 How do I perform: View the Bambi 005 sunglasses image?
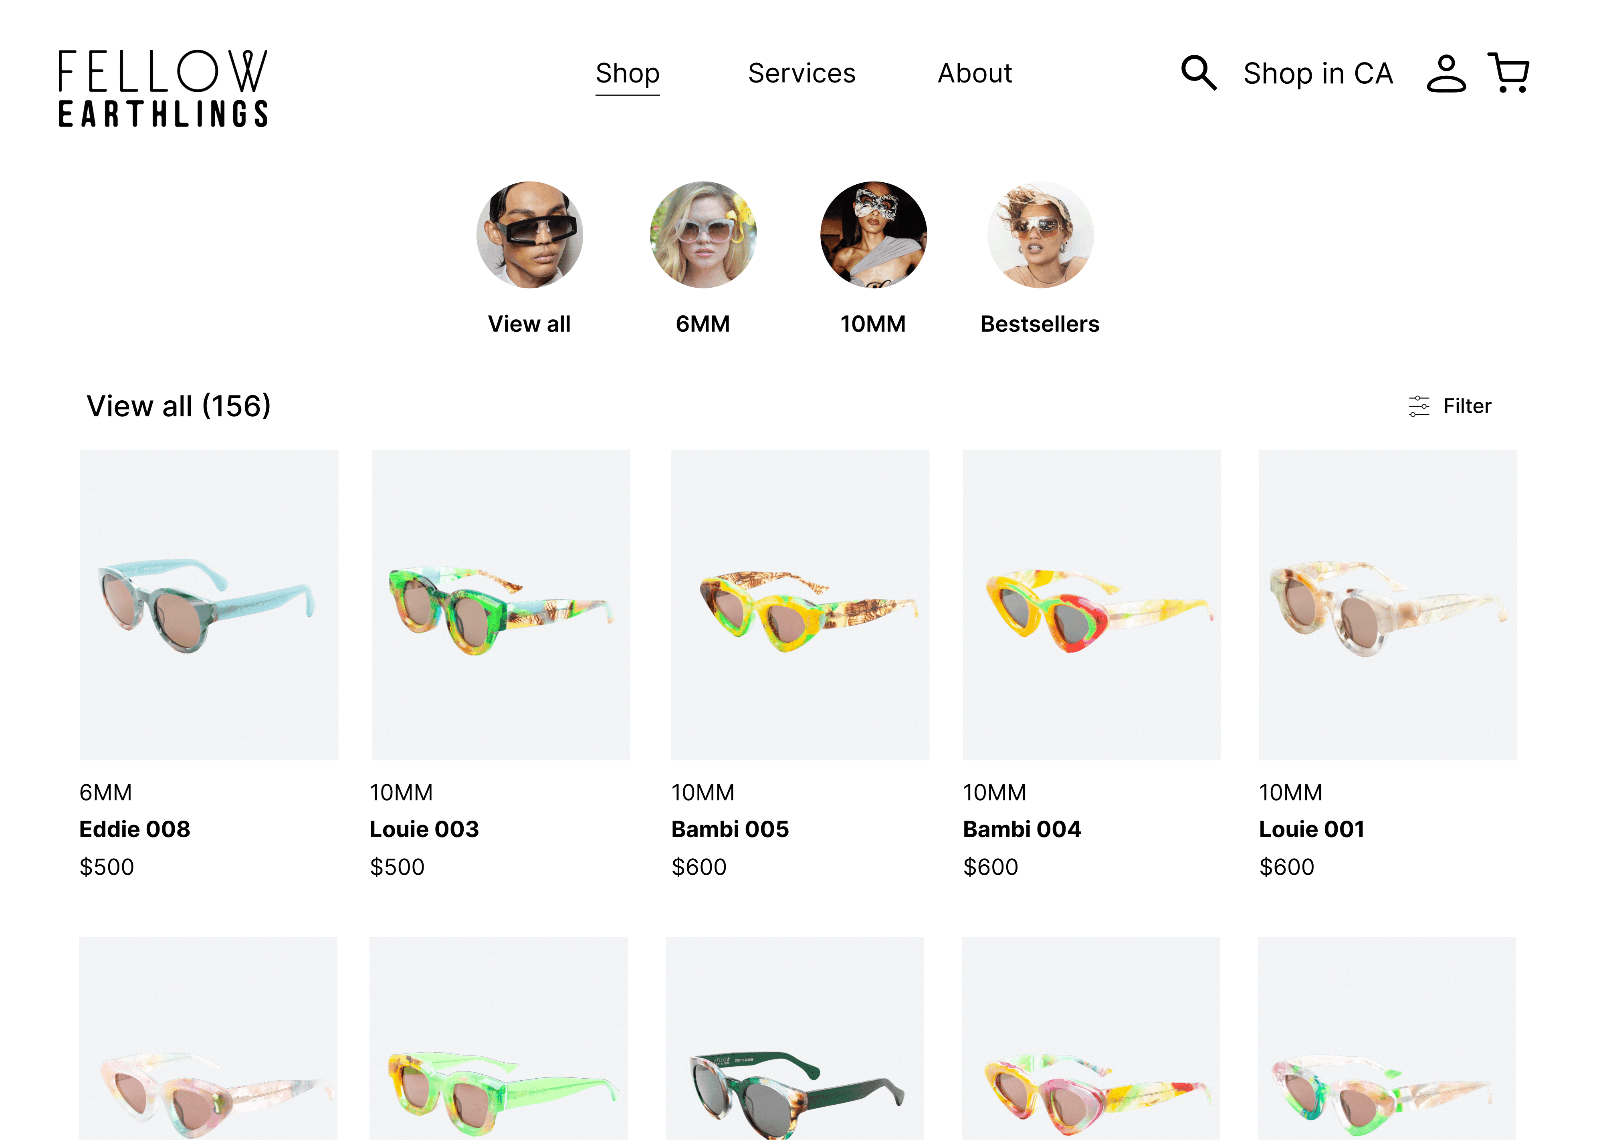800,605
